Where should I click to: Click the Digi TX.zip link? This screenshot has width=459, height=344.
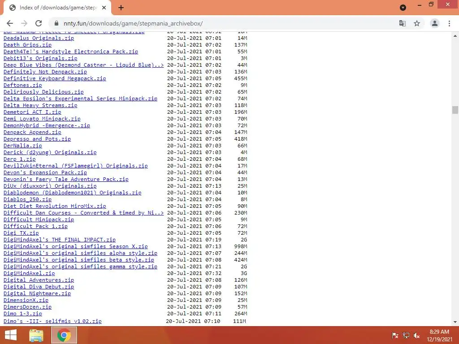21,233
